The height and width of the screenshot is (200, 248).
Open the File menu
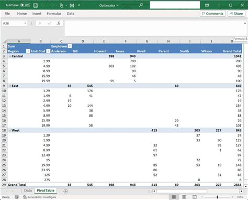coord(7,14)
